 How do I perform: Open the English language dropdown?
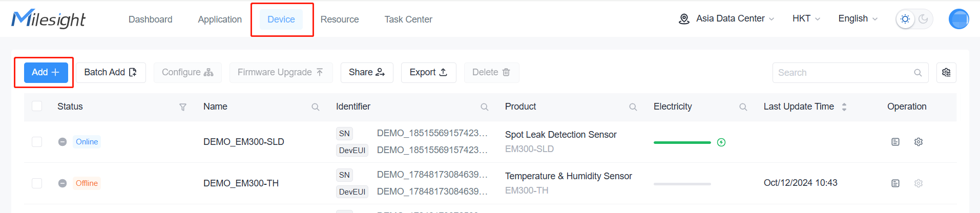858,18
